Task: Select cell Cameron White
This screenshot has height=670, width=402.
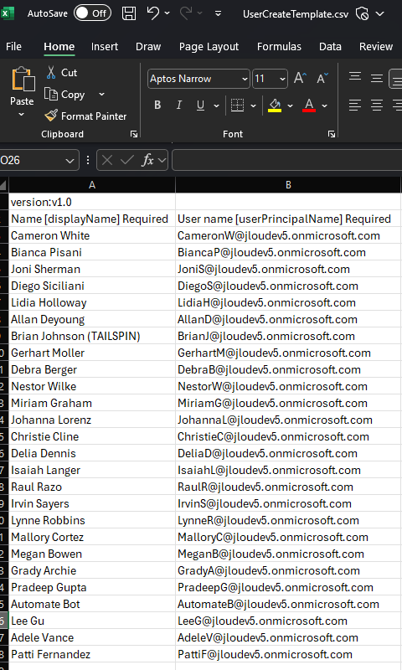Action: (92, 235)
